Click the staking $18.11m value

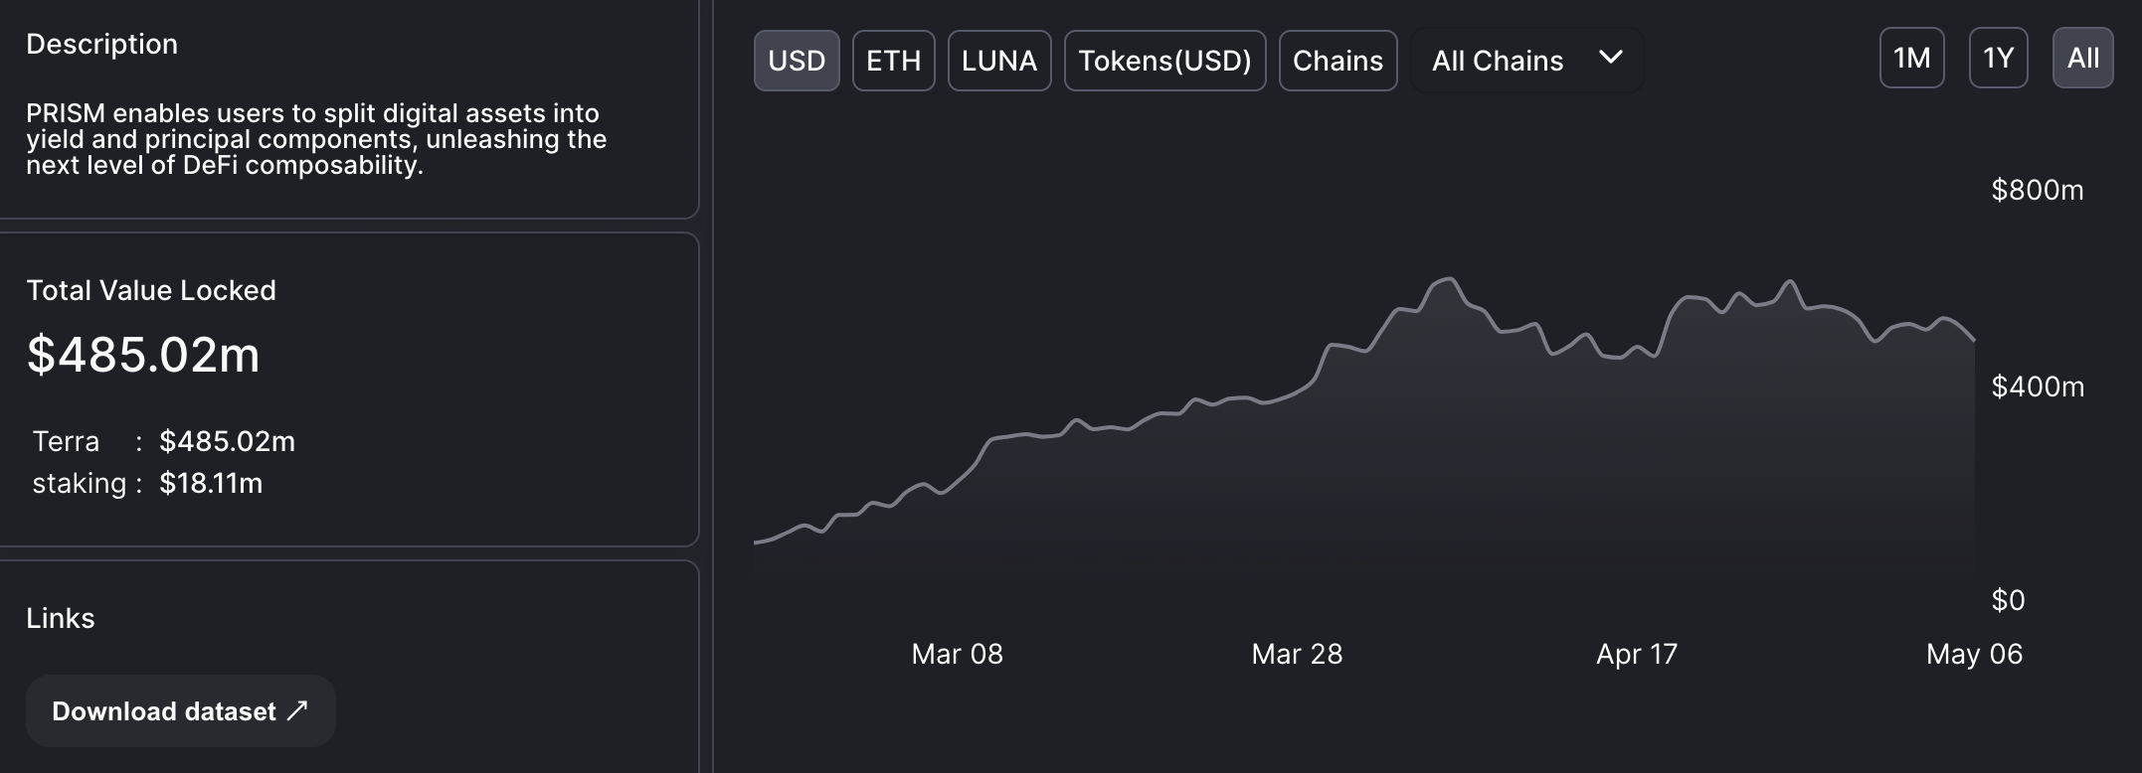coord(211,483)
